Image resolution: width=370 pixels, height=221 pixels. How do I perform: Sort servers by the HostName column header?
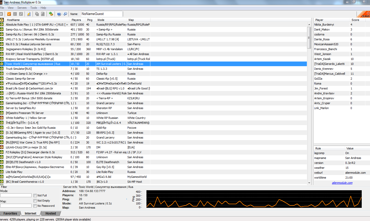coord(38,20)
